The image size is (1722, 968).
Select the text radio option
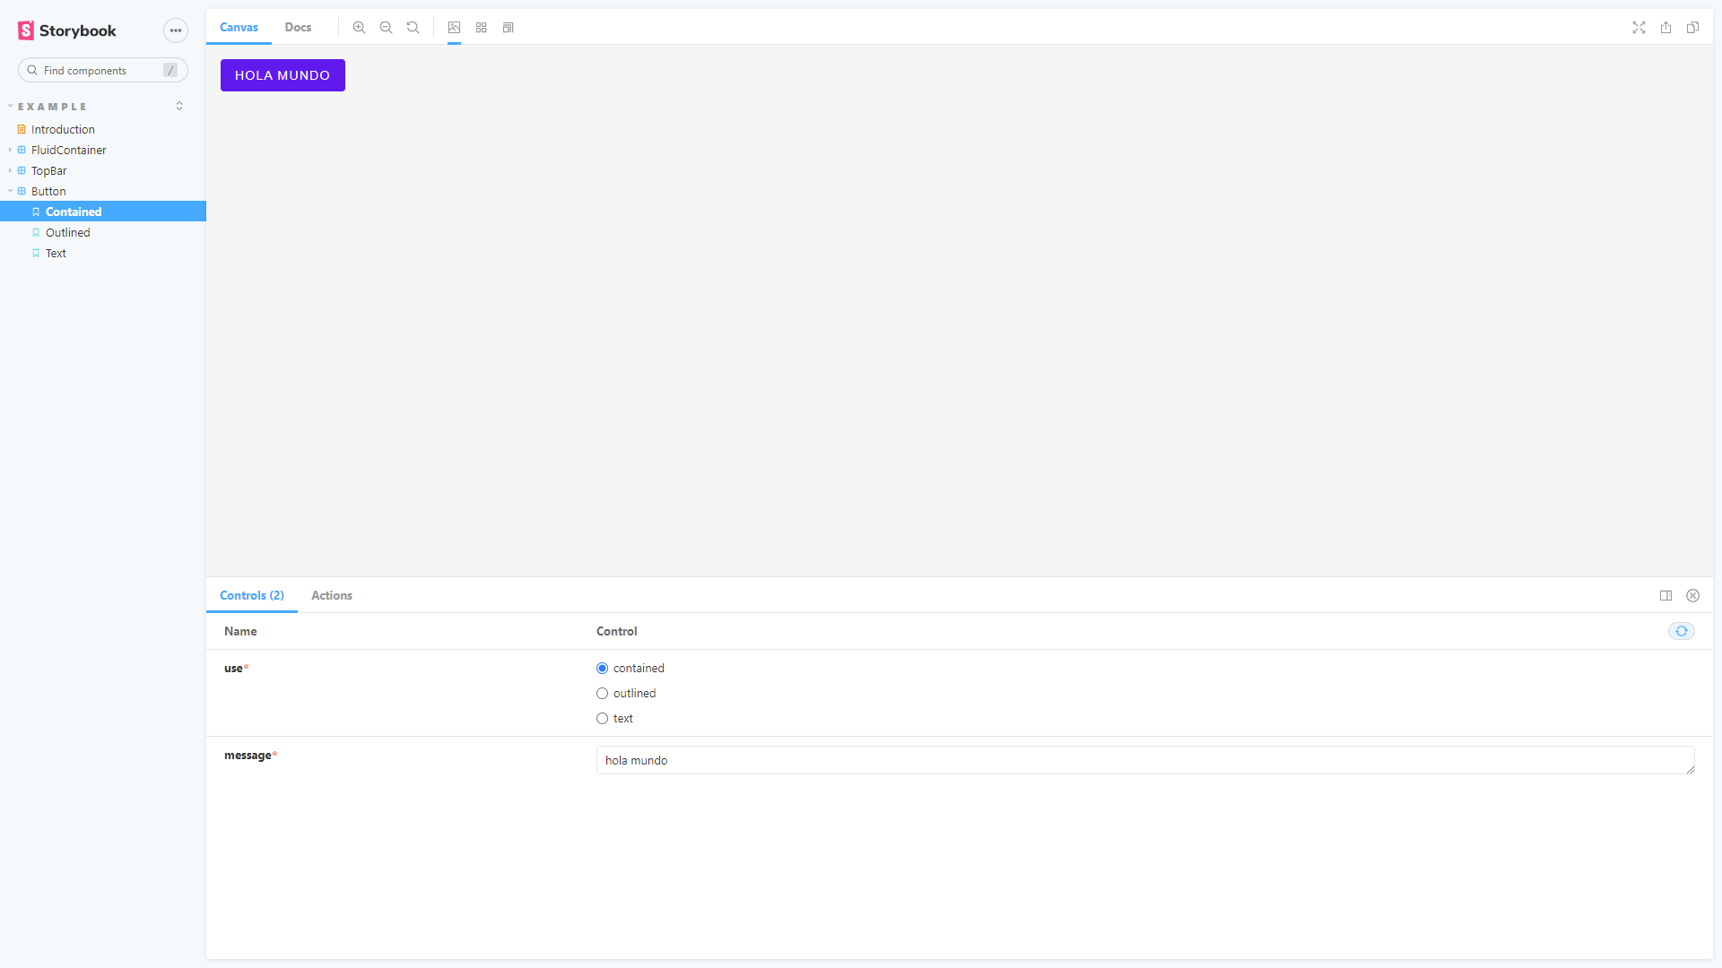(603, 719)
